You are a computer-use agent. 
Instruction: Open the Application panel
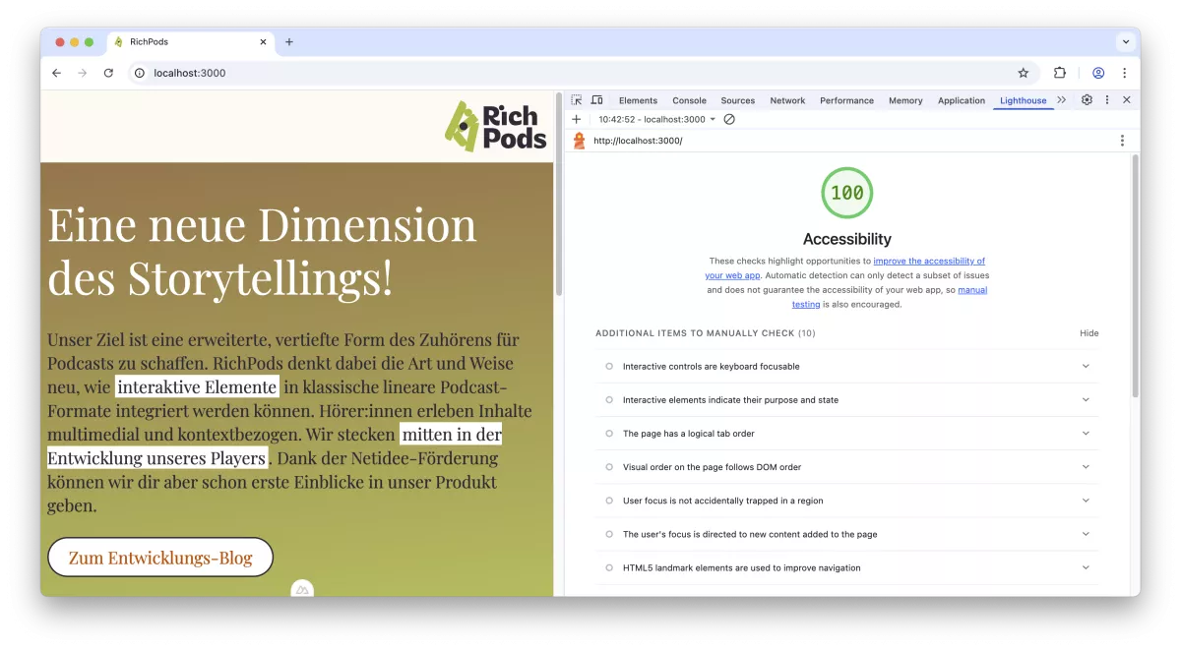[962, 99]
